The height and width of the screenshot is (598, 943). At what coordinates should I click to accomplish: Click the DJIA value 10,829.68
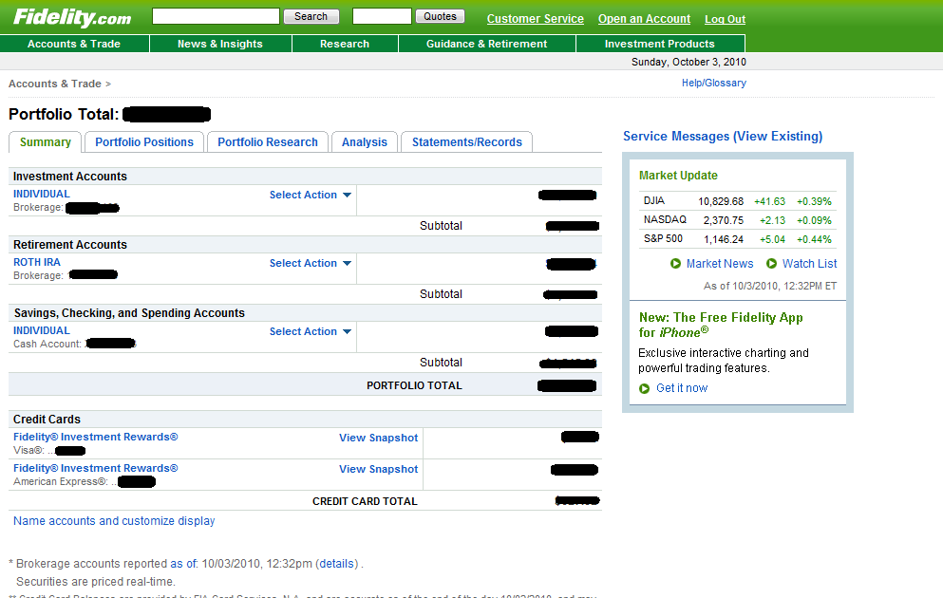click(x=721, y=201)
